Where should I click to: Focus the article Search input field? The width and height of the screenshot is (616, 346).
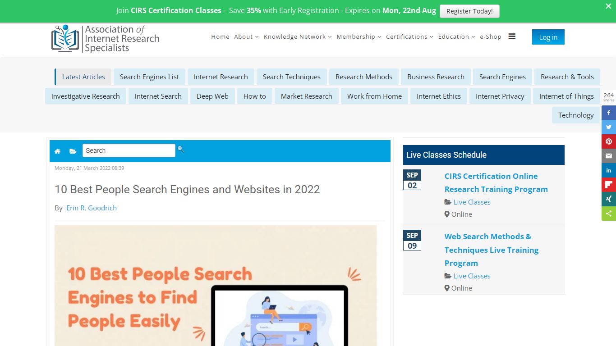point(129,150)
